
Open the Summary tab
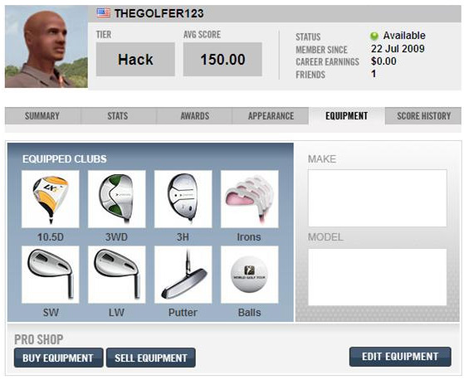pyautogui.click(x=42, y=116)
